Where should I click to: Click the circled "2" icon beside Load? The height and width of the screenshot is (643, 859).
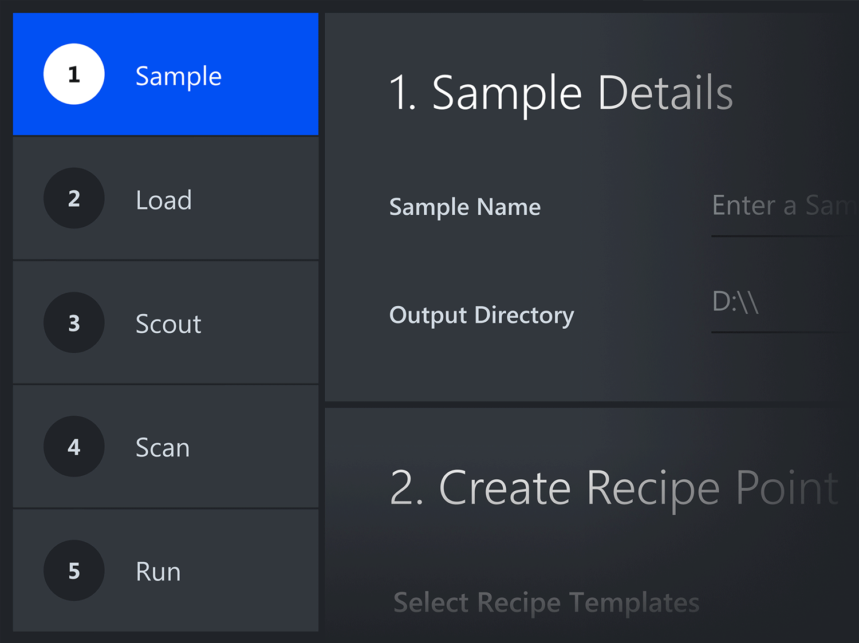tap(73, 198)
